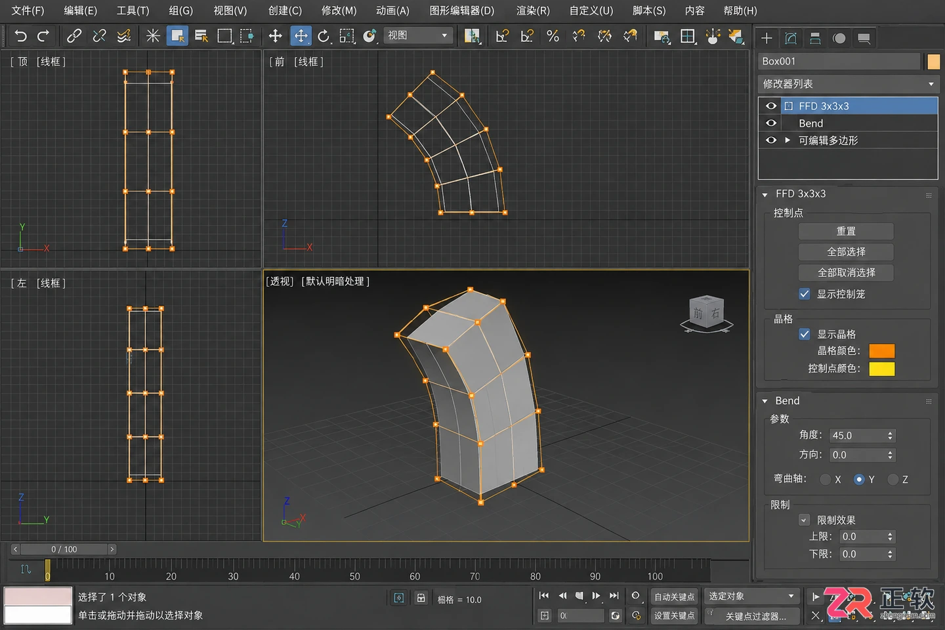The image size is (945, 630).
Task: Select the Unlink selection icon
Action: tap(99, 36)
